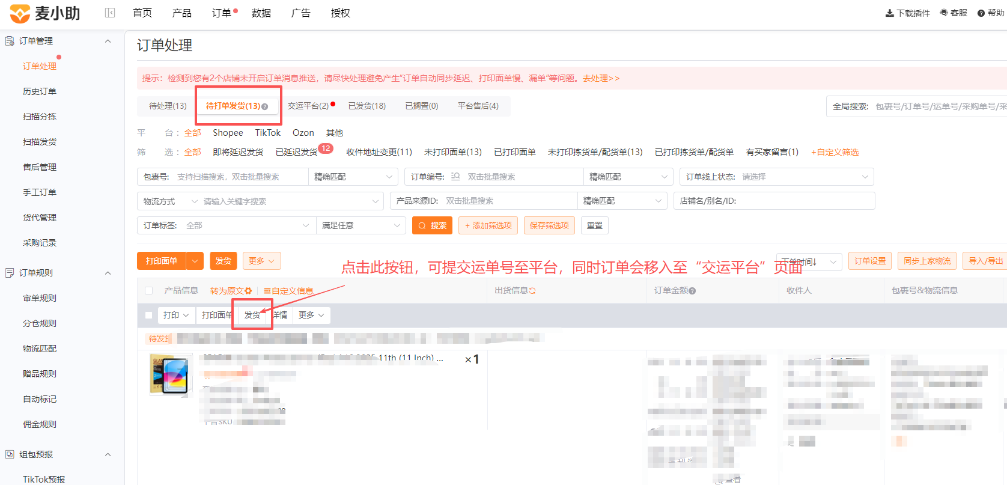Open 包裹号 精确匹配 dropdown
Viewport: 1007px width, 485px height.
(x=353, y=177)
